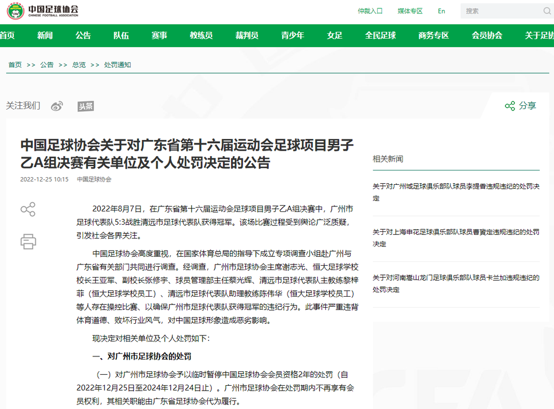Click the 分享 share text button
Screen dimensions: 554x409
(x=527, y=106)
